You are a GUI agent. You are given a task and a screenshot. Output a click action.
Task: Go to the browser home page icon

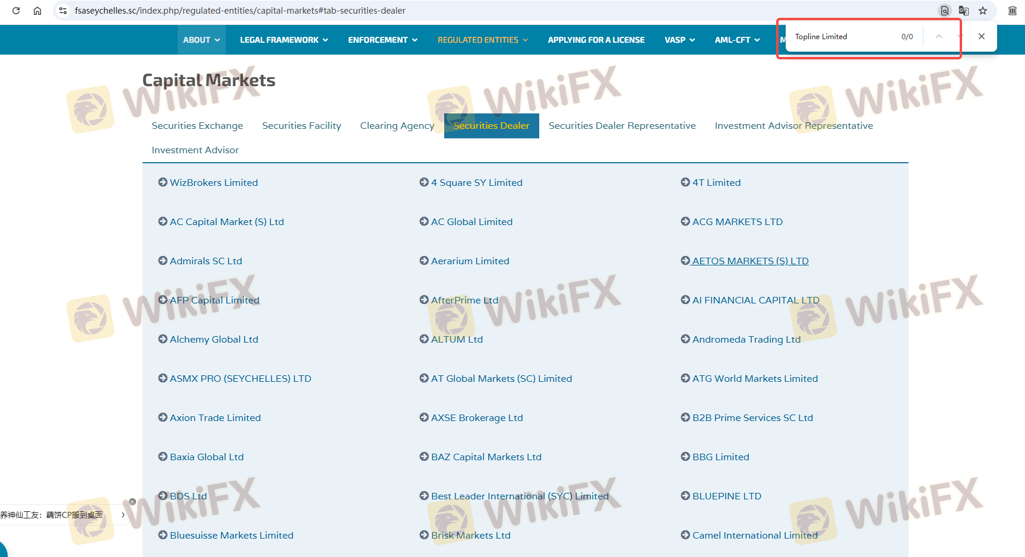tap(37, 11)
